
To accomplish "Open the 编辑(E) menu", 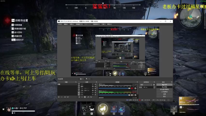I will (x=66, y=24).
